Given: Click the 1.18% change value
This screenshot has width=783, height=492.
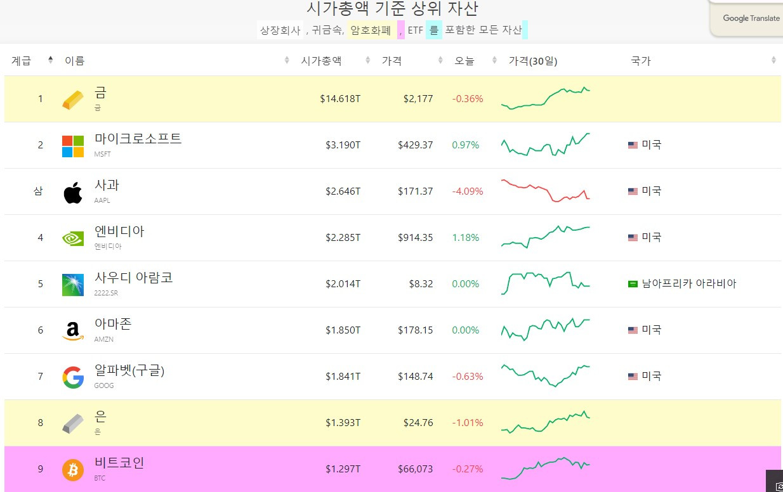Looking at the screenshot, I should tap(466, 238).
